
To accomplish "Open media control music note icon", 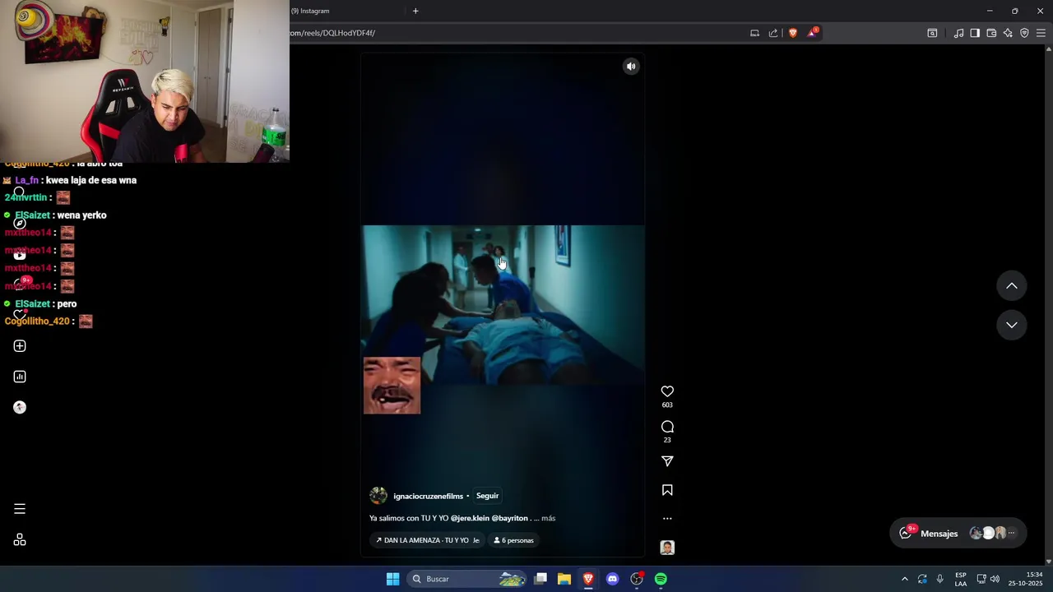I will pyautogui.click(x=958, y=33).
